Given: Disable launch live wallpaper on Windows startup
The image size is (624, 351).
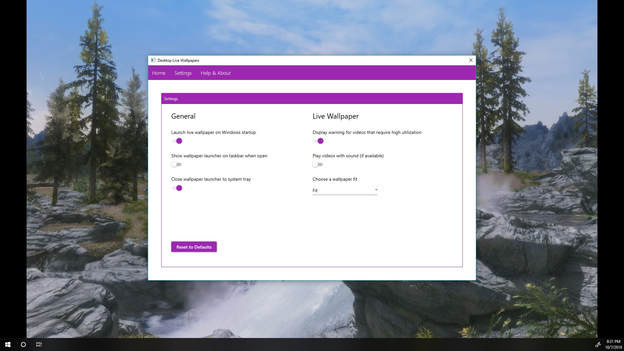Looking at the screenshot, I should [177, 141].
